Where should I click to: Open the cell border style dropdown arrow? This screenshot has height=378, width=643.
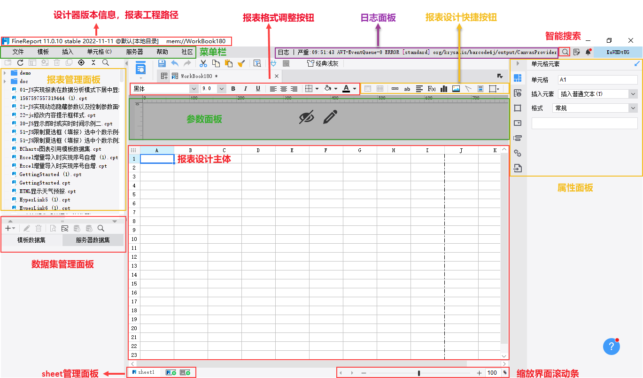click(317, 88)
